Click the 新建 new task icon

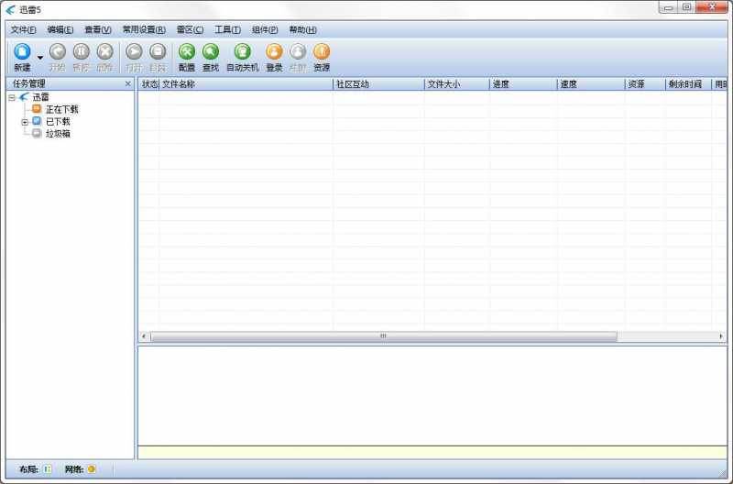coord(22,52)
